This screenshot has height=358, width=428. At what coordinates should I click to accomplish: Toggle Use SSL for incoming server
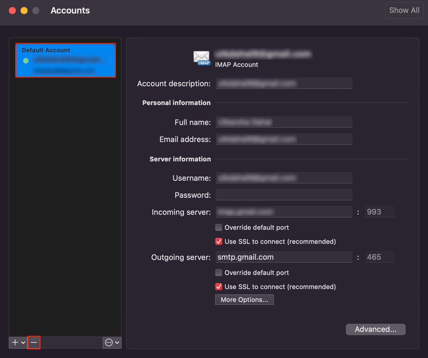click(219, 242)
